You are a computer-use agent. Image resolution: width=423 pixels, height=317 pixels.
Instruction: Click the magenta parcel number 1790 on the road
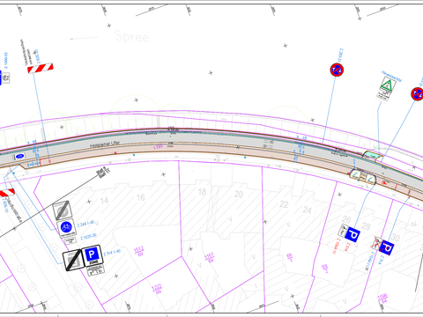click(158, 146)
